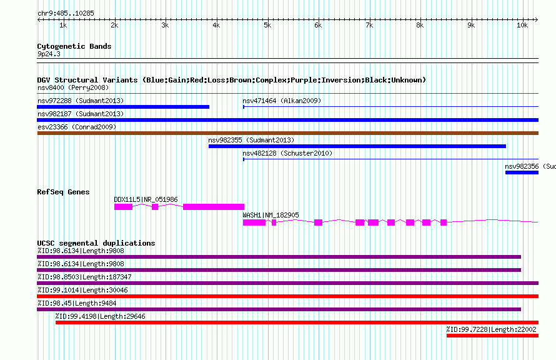Click the small middle exon of DDX11L5
The width and height of the screenshot is (556, 360).
point(154,207)
